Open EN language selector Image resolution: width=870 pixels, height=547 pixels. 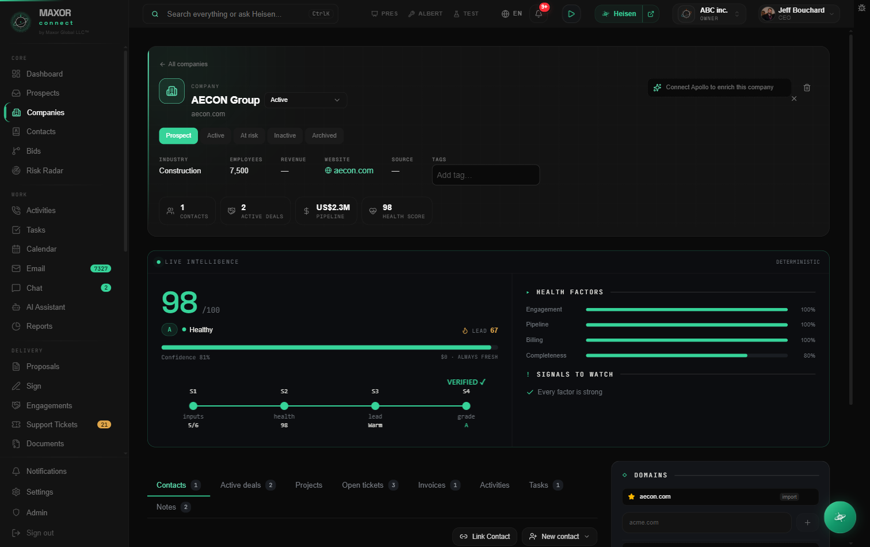512,13
